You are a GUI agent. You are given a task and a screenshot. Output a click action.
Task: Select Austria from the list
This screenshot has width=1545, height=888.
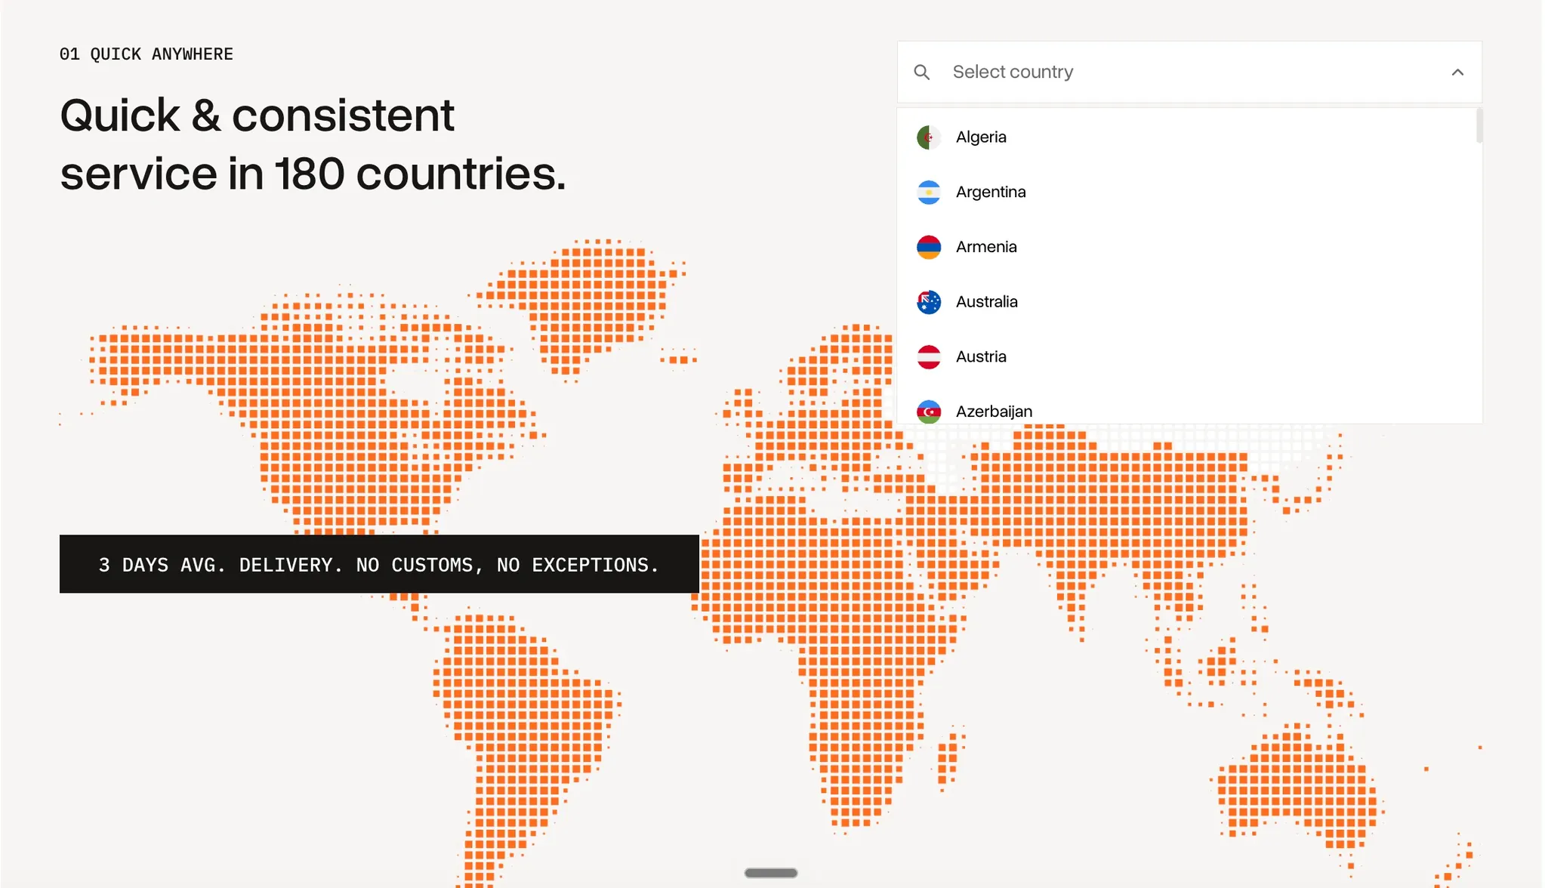tap(1186, 356)
